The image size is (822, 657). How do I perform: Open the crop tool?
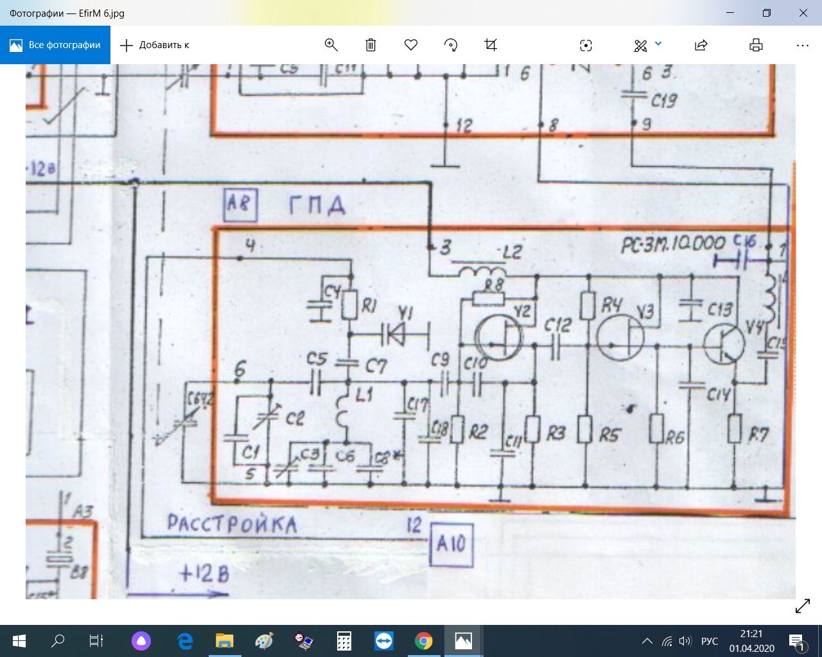pos(491,45)
